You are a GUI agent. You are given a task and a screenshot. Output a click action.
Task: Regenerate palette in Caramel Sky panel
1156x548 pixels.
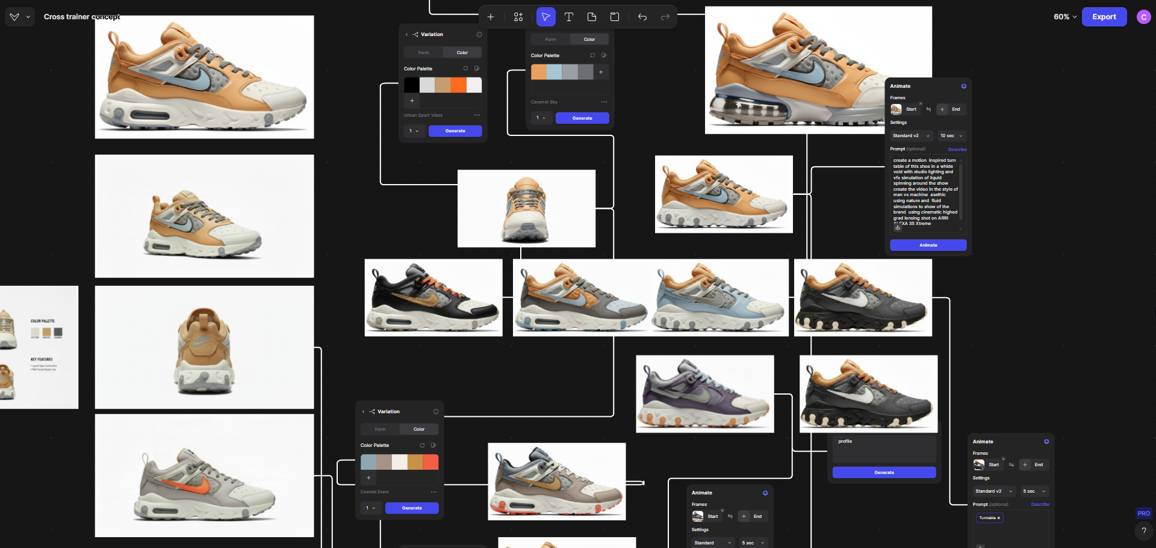coord(592,55)
